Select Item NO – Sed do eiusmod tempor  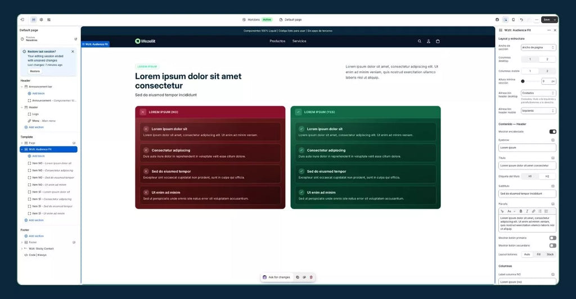[x=51, y=178]
